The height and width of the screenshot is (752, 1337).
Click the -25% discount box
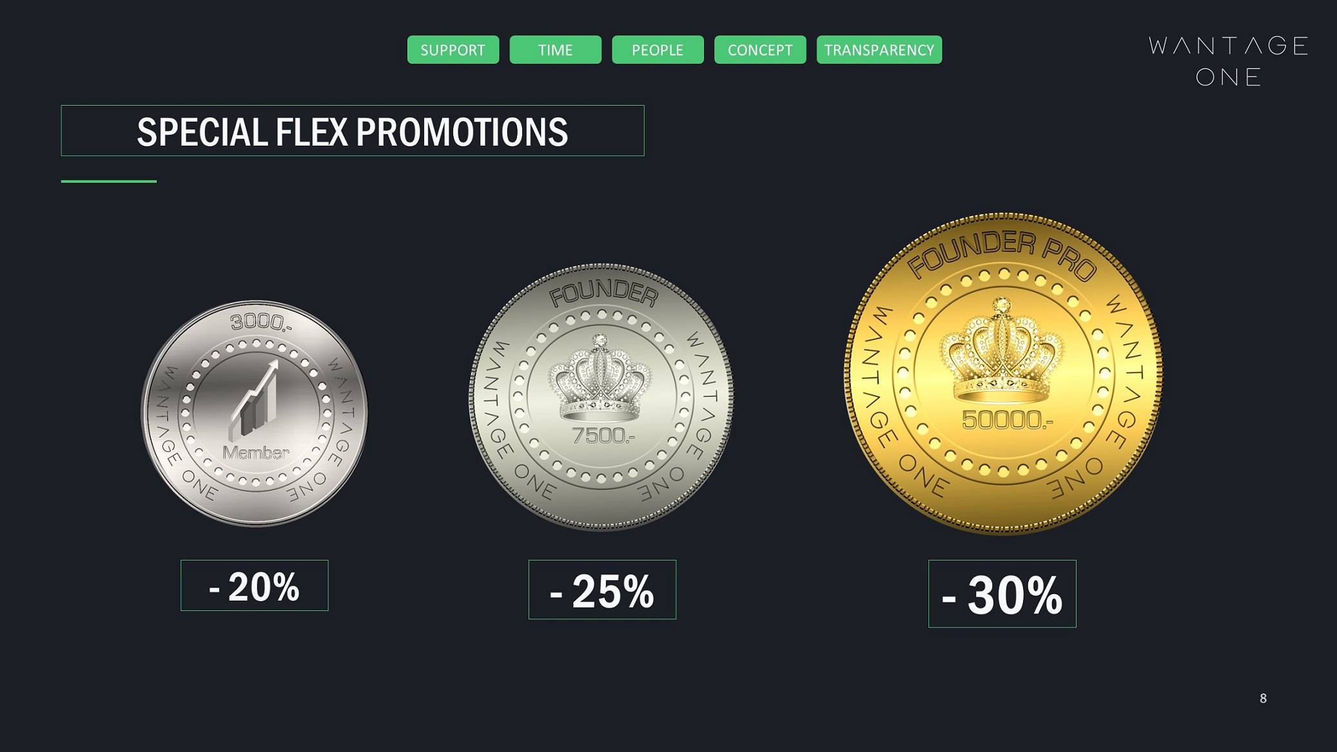point(602,590)
